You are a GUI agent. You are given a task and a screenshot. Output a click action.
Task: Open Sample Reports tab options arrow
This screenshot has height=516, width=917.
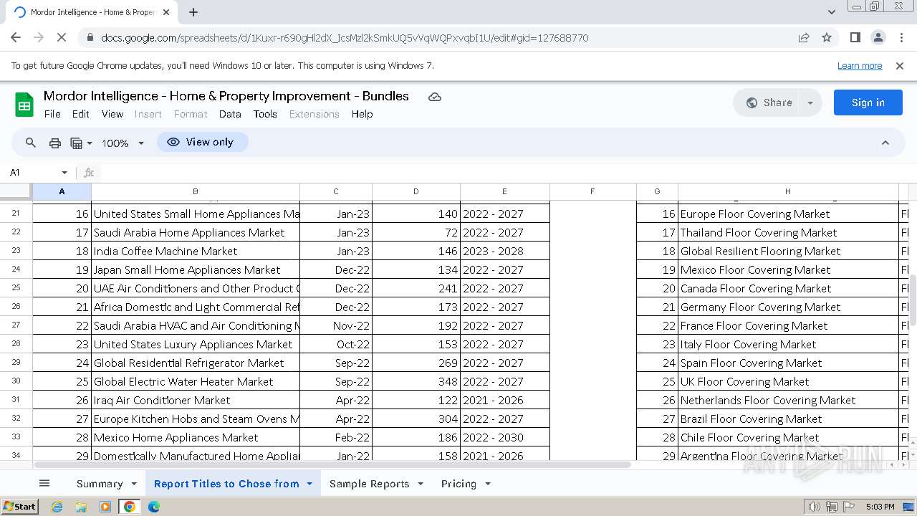click(x=421, y=484)
